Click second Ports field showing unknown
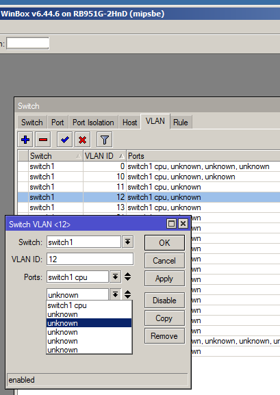Image resolution: width=280 pixels, height=395 pixels. pos(77,294)
